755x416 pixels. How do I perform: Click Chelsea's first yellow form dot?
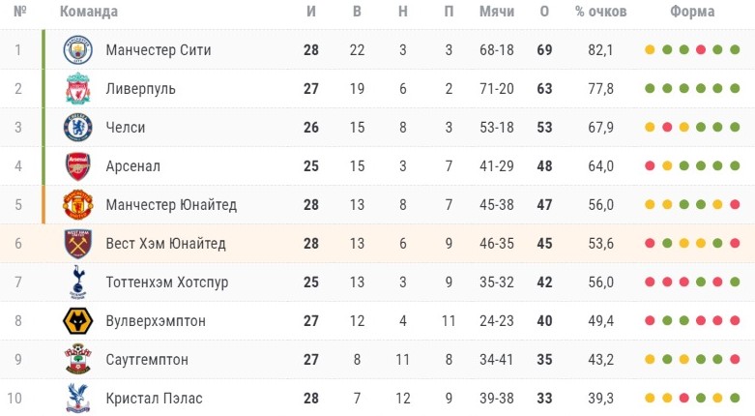coord(650,128)
